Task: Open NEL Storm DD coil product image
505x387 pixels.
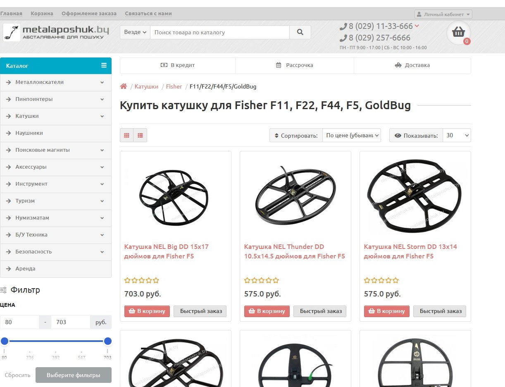Action: point(415,196)
